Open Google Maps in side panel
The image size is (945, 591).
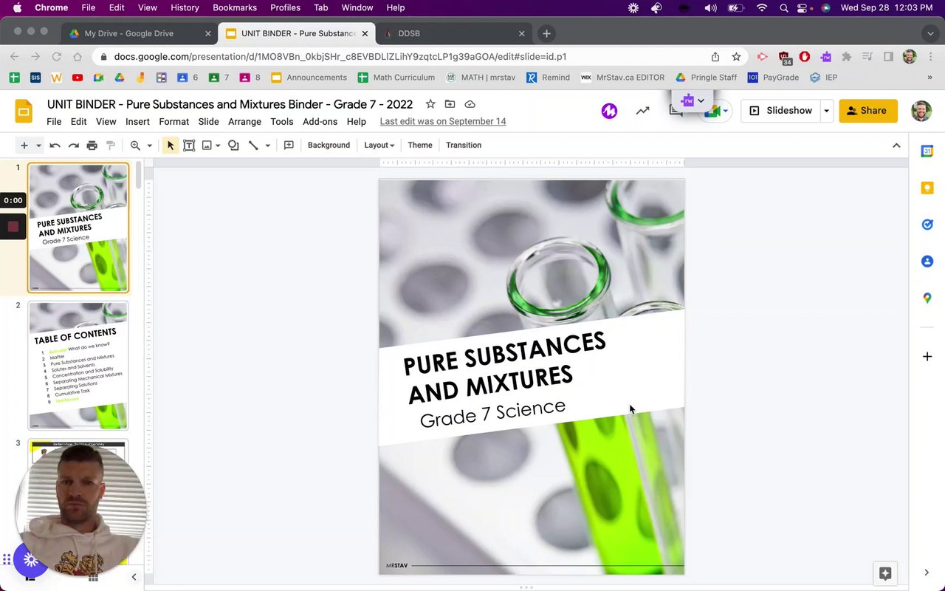[x=927, y=298]
